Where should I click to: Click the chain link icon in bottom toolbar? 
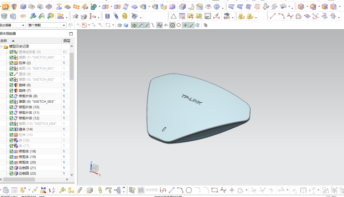[100, 190]
